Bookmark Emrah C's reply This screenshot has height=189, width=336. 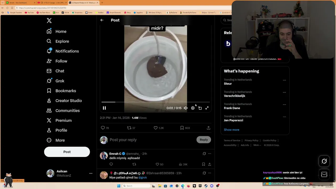click(x=203, y=164)
